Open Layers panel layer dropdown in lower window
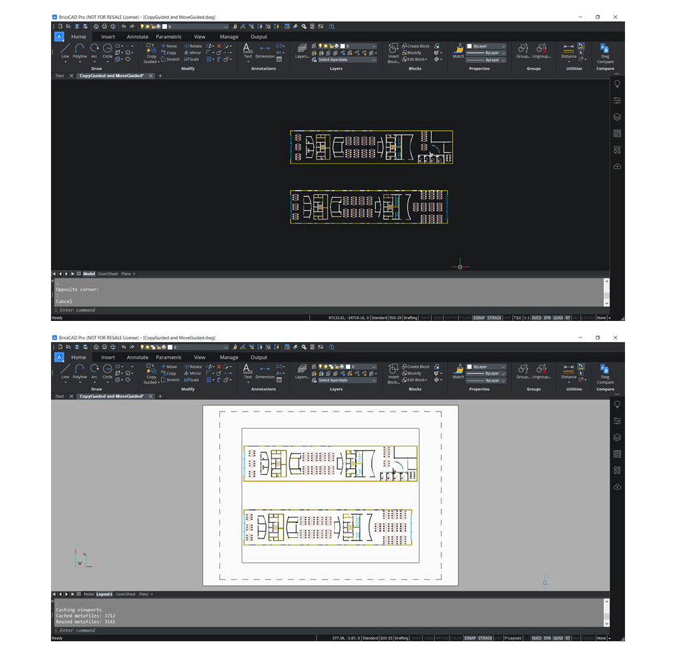The image size is (676, 654). [x=374, y=367]
